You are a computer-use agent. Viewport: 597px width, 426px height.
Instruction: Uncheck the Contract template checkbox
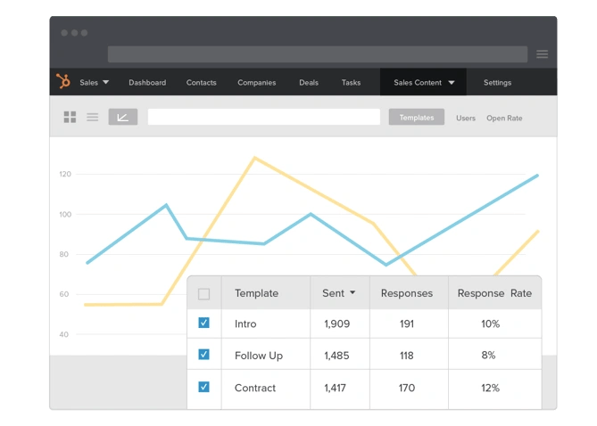[203, 387]
